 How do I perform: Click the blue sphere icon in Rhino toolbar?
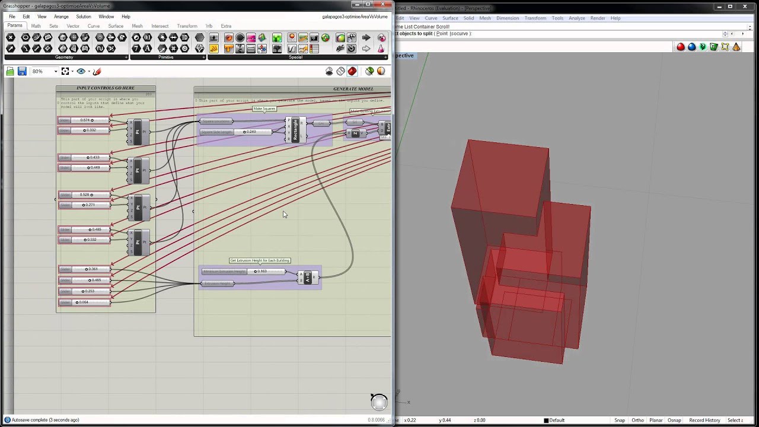[x=692, y=47]
